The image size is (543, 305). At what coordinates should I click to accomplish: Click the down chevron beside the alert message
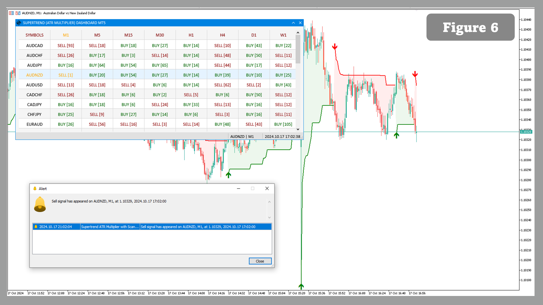click(x=269, y=217)
